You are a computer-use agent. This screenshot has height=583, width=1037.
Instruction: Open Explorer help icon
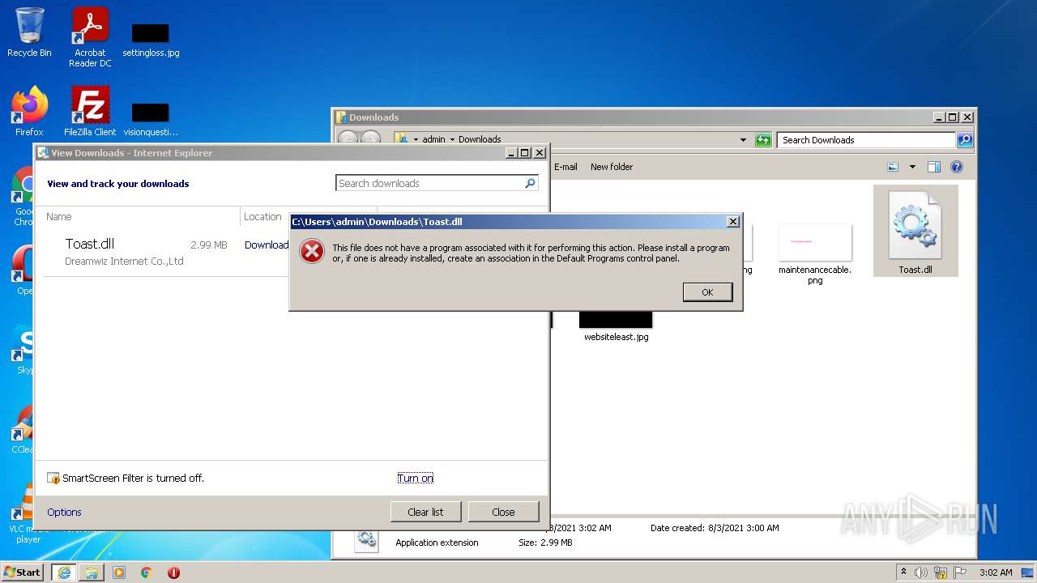point(957,167)
